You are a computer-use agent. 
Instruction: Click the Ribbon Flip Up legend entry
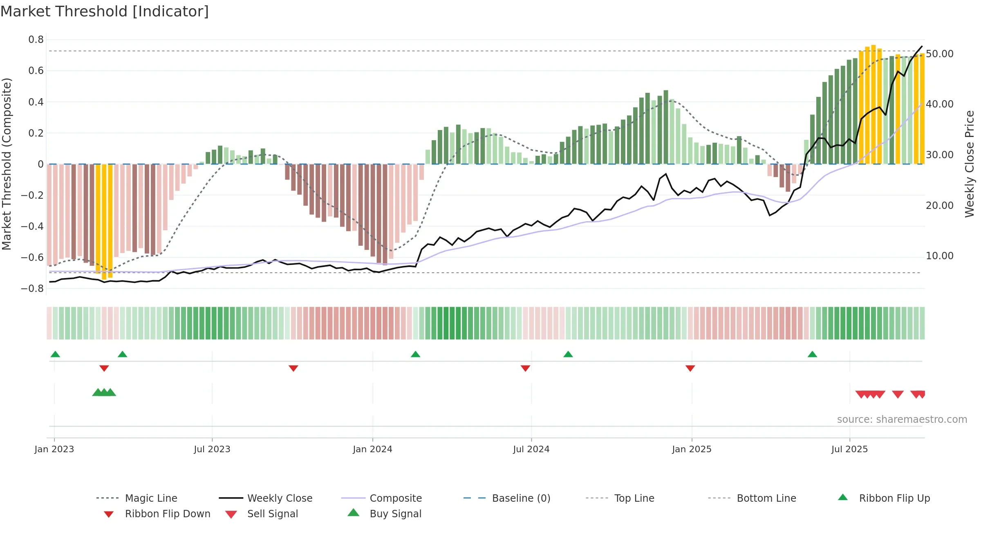coord(884,498)
